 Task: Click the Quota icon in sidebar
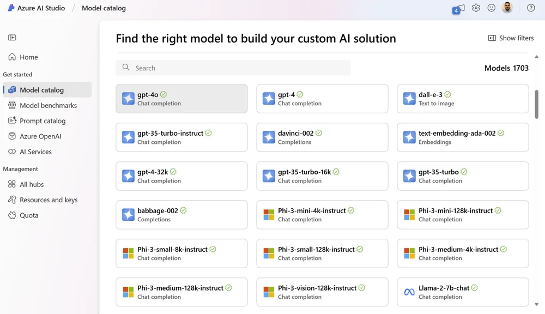[12, 215]
